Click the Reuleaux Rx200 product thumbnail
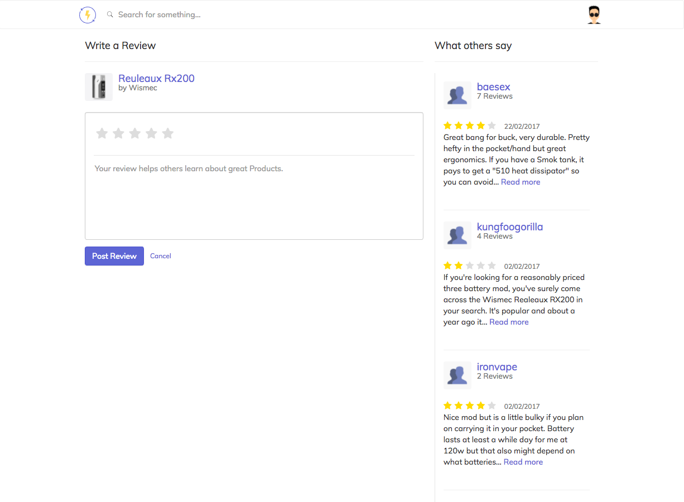This screenshot has height=502, width=684. pos(99,87)
